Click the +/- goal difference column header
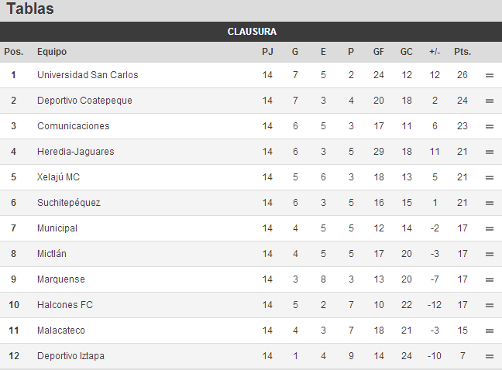This screenshot has height=370, width=502. 435,52
